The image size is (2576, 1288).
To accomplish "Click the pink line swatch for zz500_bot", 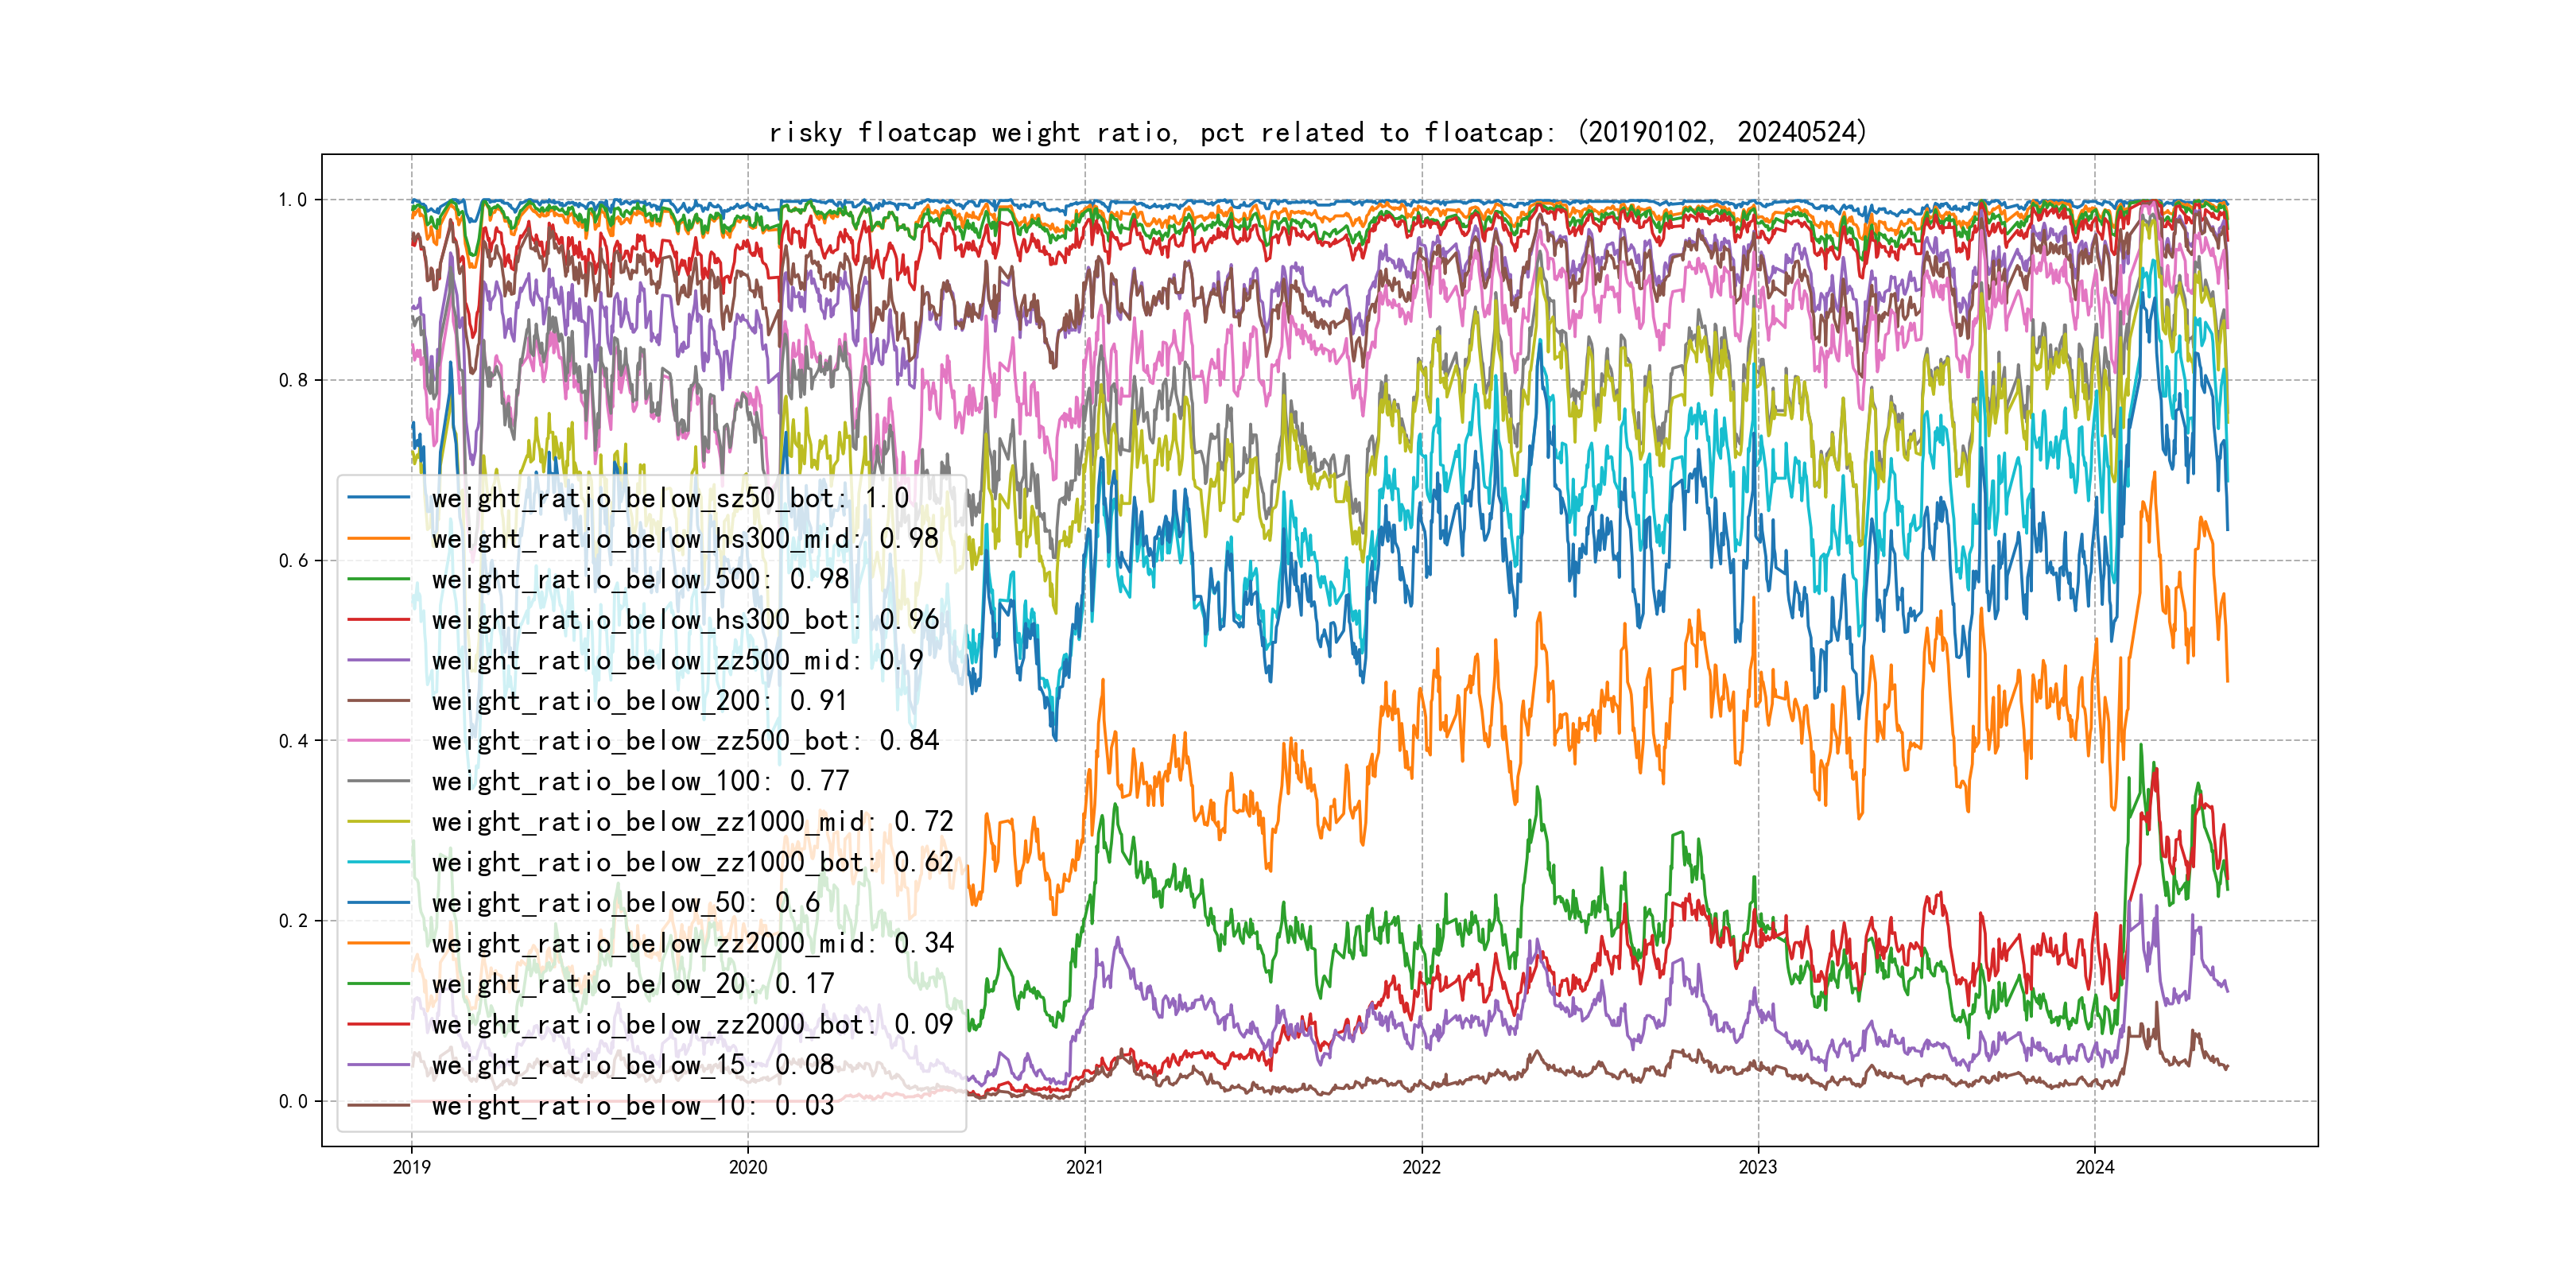I will coord(378,741).
